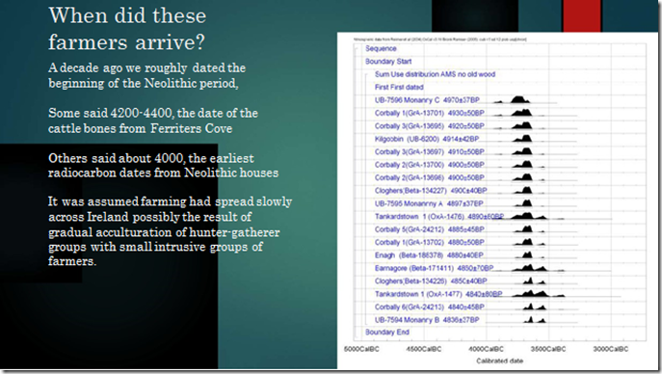Select the red rectangle at top right
This screenshot has width=662, height=374.
click(582, 15)
